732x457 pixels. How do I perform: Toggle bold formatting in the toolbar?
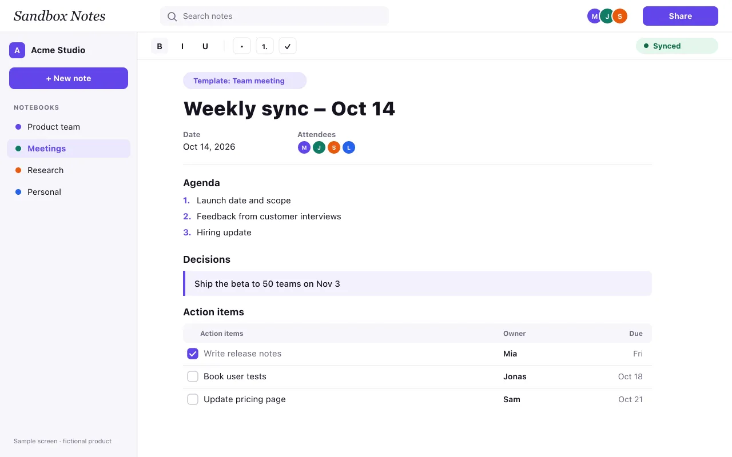pos(160,46)
